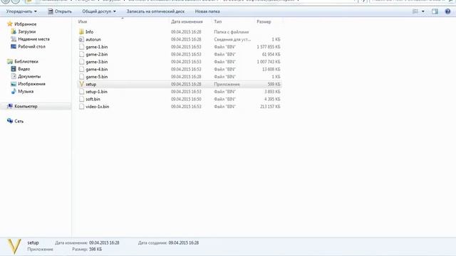Select Недавние места in the sidebar
Viewport: 456px width, 256px height.
pos(33,39)
